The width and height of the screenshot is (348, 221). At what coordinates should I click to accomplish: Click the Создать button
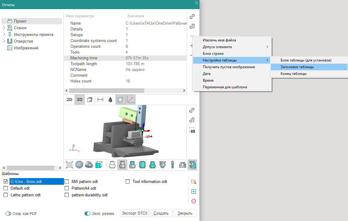161,213
